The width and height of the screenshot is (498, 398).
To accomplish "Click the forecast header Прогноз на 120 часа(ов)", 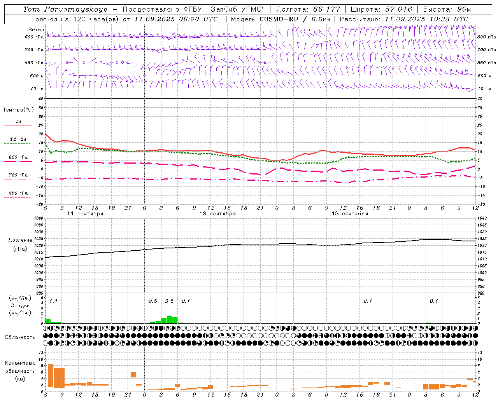I will pos(74,19).
